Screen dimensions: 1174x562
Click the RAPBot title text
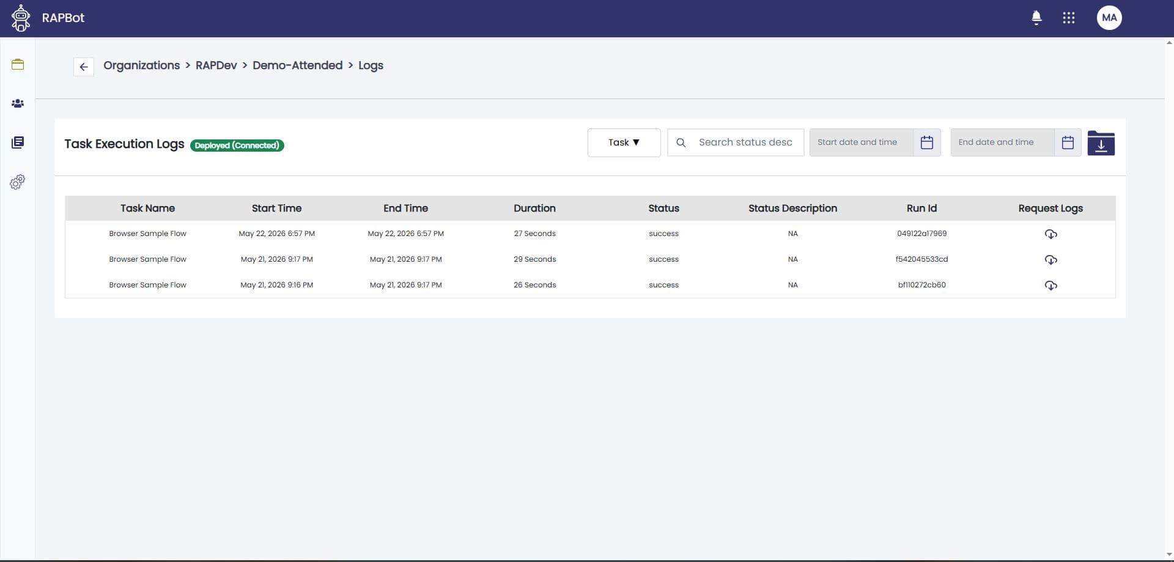point(63,18)
